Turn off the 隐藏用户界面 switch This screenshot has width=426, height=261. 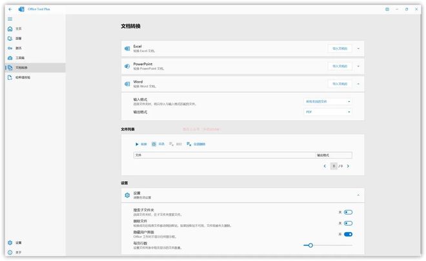click(x=348, y=235)
